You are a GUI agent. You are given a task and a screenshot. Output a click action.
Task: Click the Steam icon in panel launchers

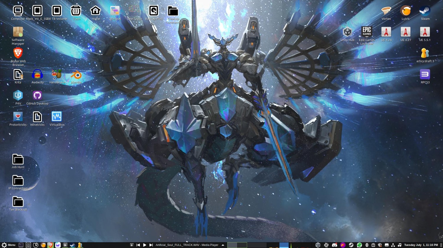pyautogui.click(x=72, y=245)
